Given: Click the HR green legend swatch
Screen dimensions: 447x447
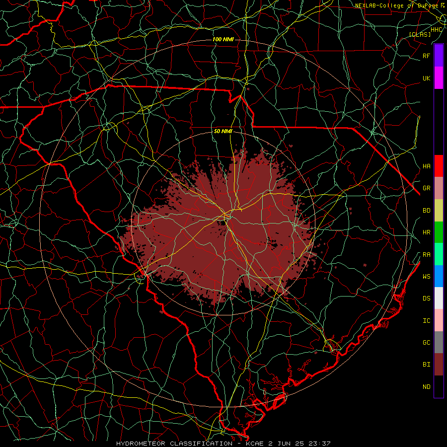Looking at the screenshot, I should coord(439,232).
